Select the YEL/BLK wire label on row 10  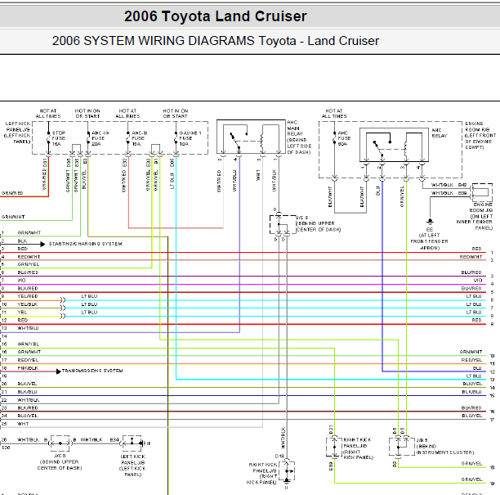(28, 304)
